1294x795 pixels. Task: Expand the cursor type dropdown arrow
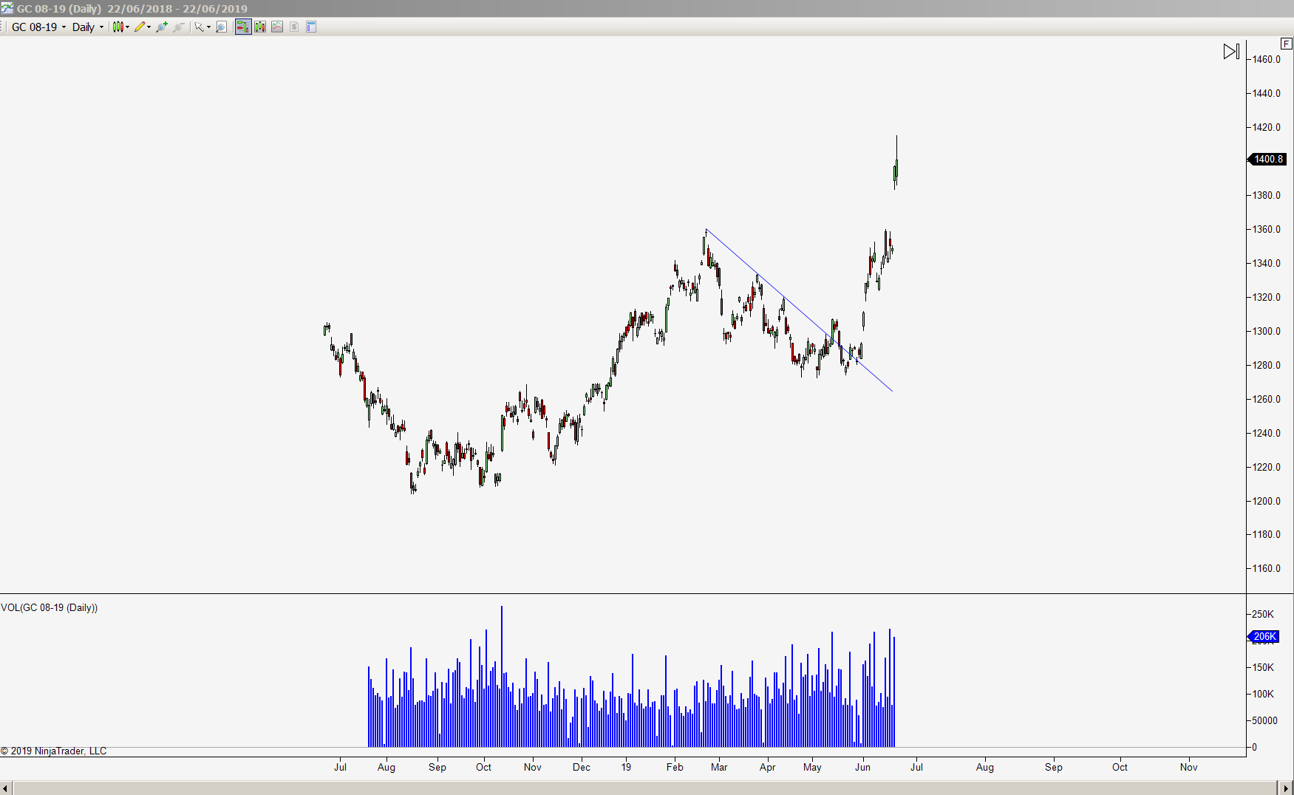coord(209,27)
